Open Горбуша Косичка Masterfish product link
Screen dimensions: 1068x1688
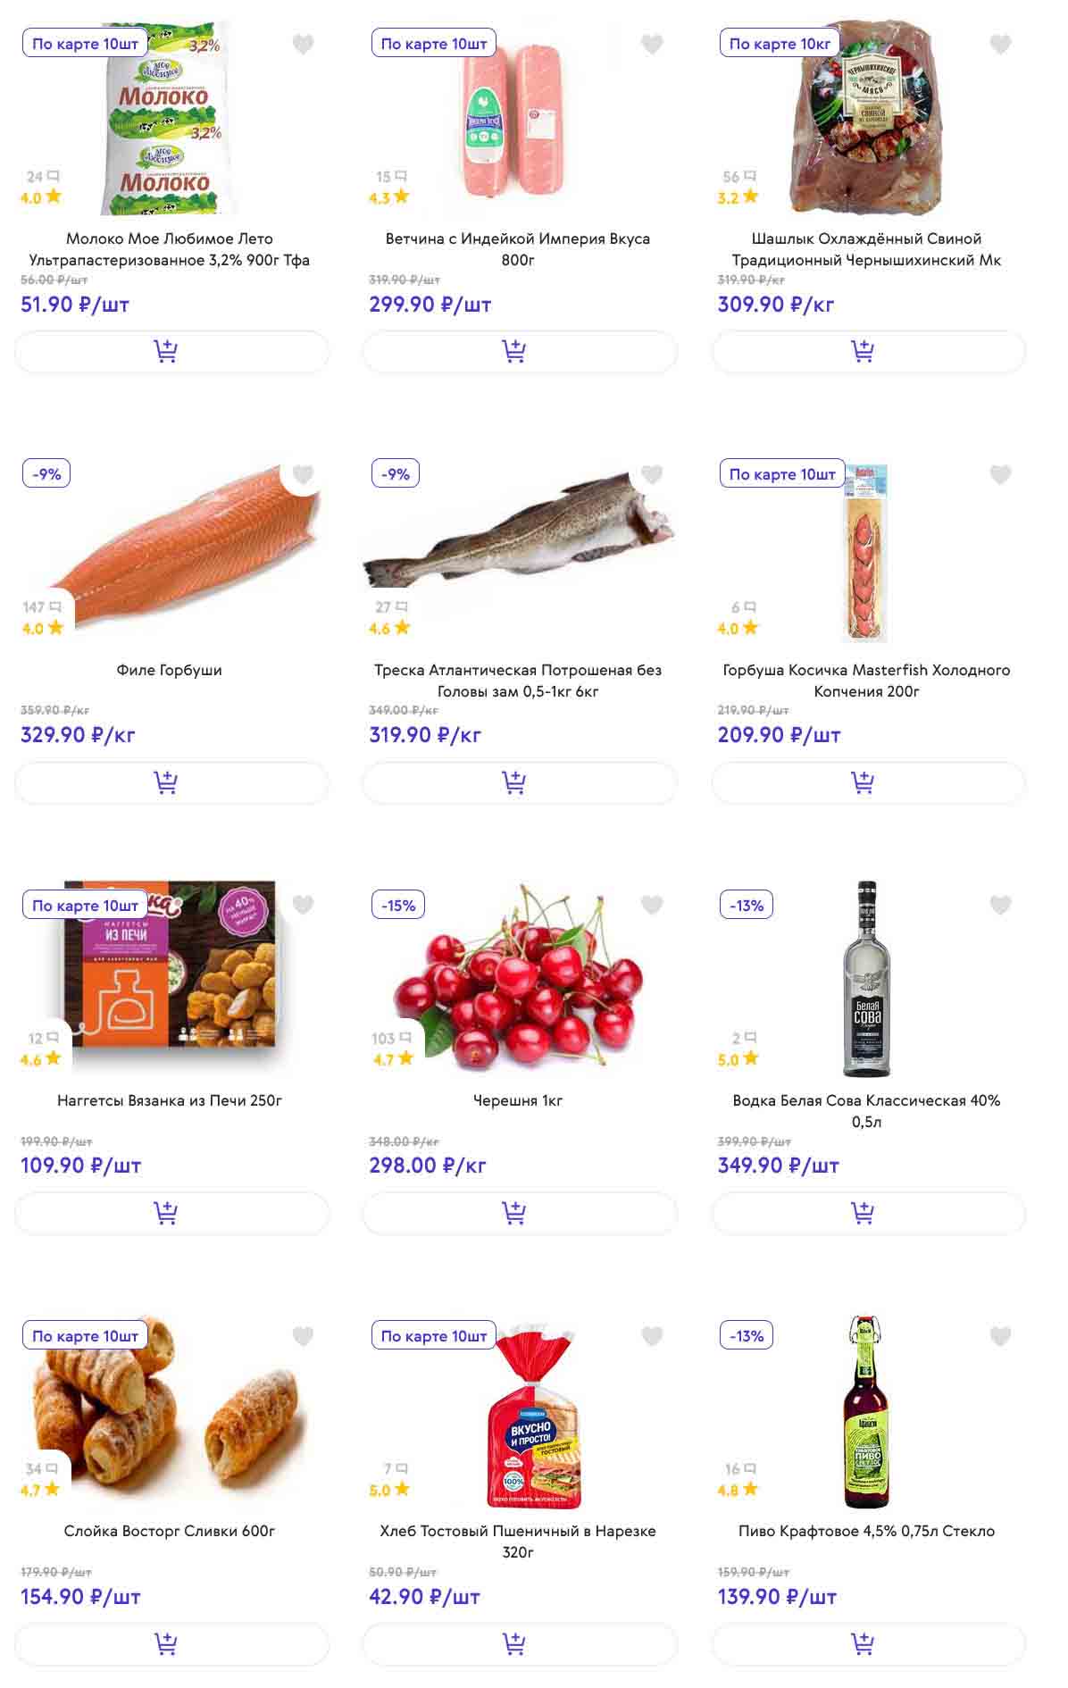pos(866,680)
